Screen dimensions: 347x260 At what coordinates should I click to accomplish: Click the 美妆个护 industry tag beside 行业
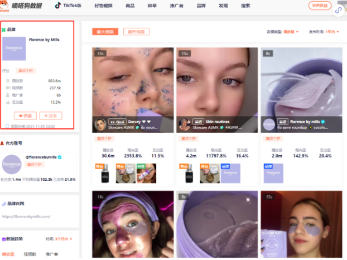26,71
